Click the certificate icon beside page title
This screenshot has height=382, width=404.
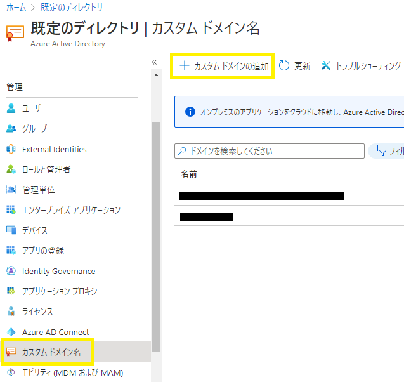click(15, 33)
